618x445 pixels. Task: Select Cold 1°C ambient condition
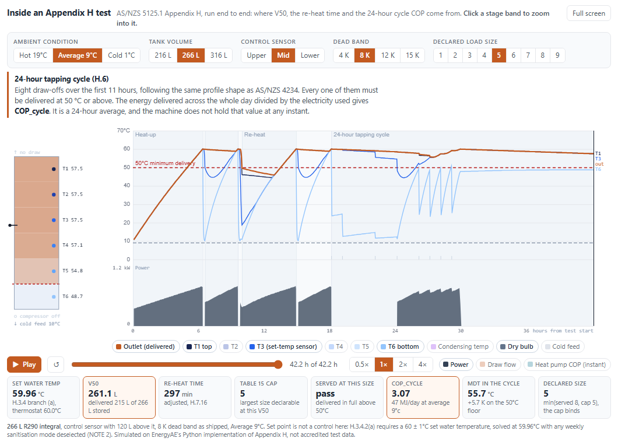click(x=121, y=55)
